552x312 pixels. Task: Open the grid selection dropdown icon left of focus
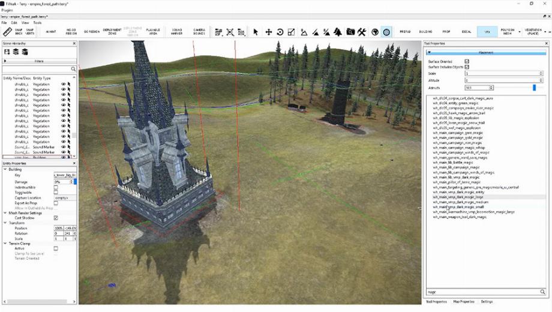click(218, 32)
